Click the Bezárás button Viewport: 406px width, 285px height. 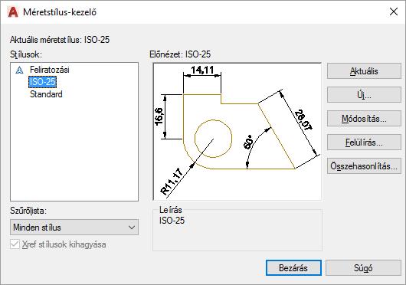point(293,268)
